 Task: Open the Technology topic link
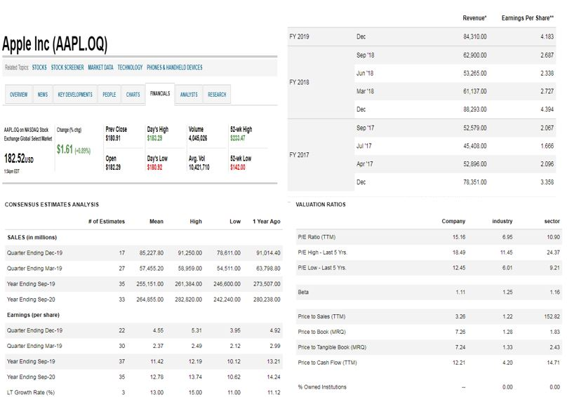(130, 67)
